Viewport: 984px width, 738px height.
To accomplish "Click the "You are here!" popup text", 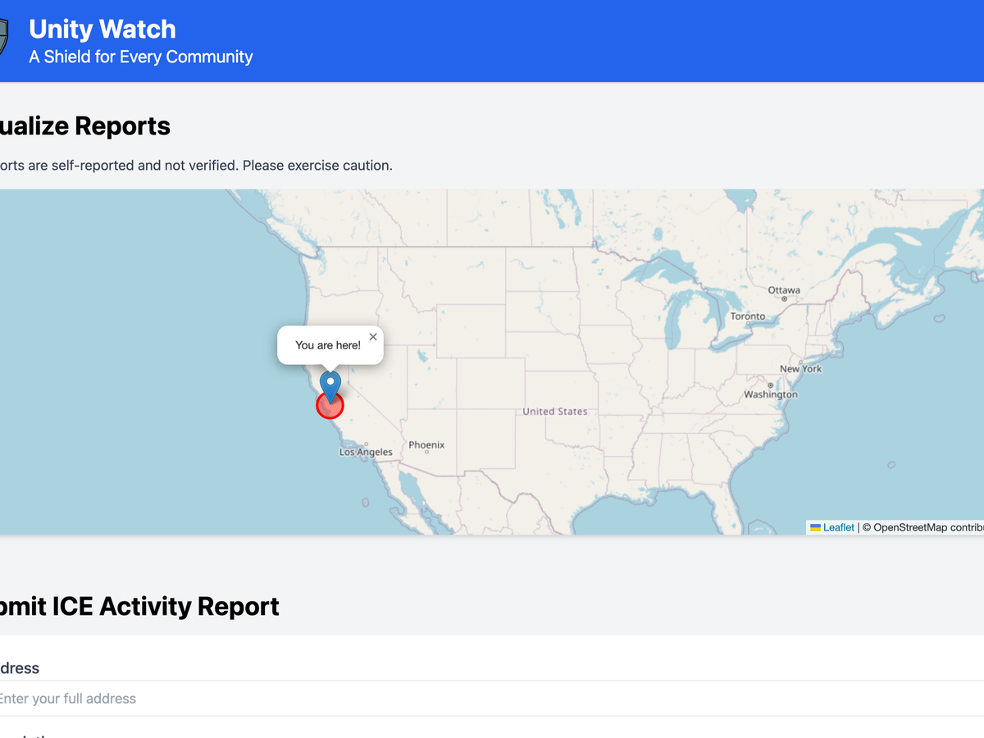I will 327,345.
